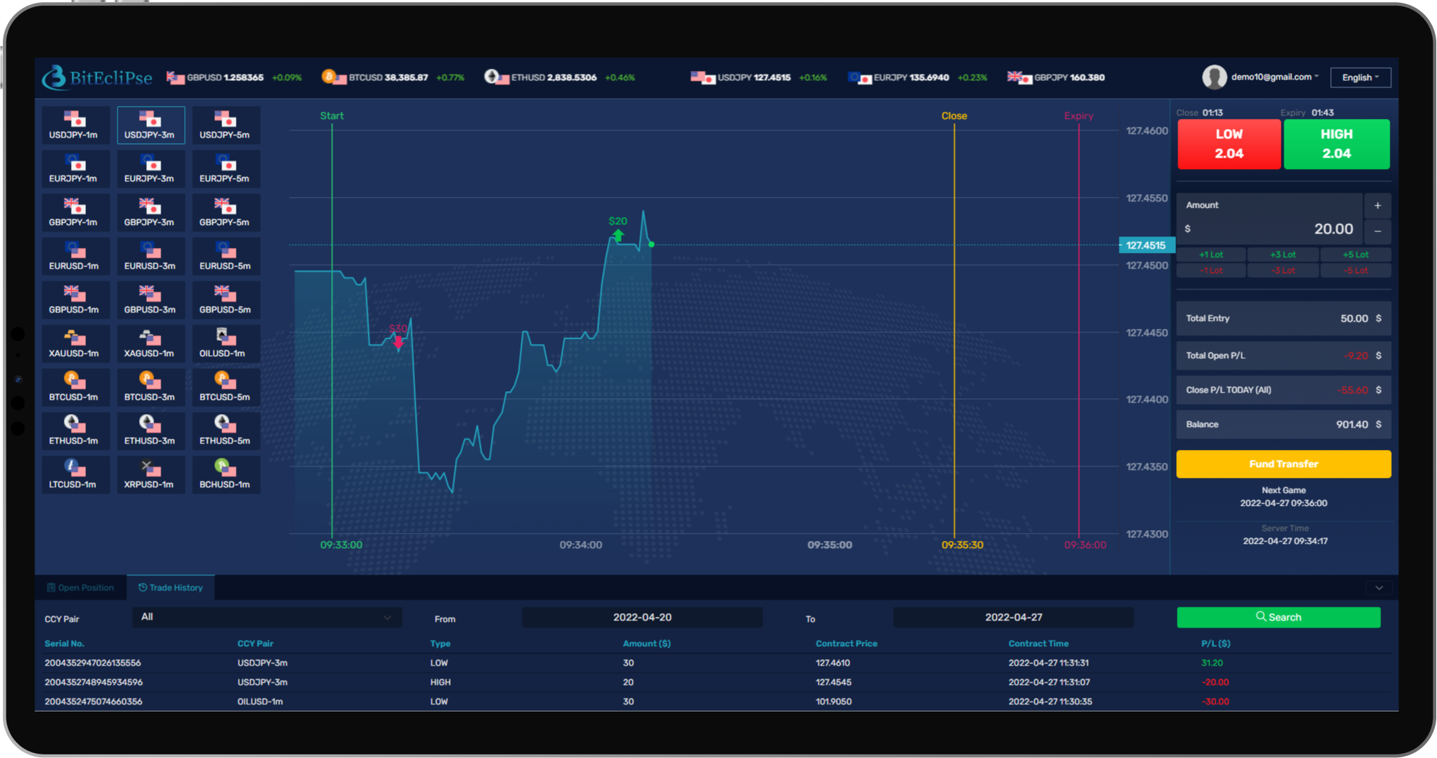Increase amount with the plus stepper

point(1377,206)
